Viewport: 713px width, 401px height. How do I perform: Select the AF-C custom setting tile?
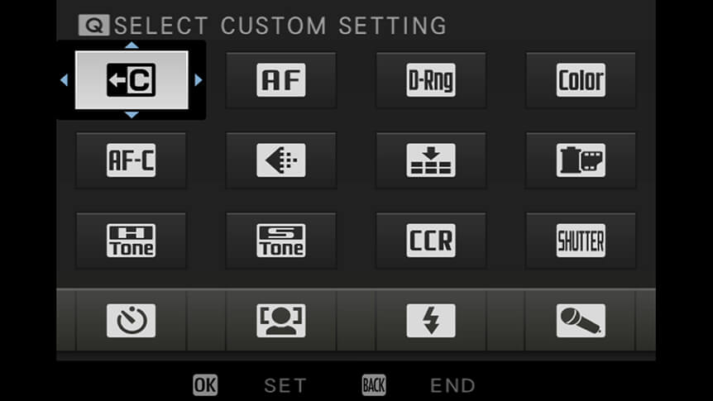(x=131, y=160)
